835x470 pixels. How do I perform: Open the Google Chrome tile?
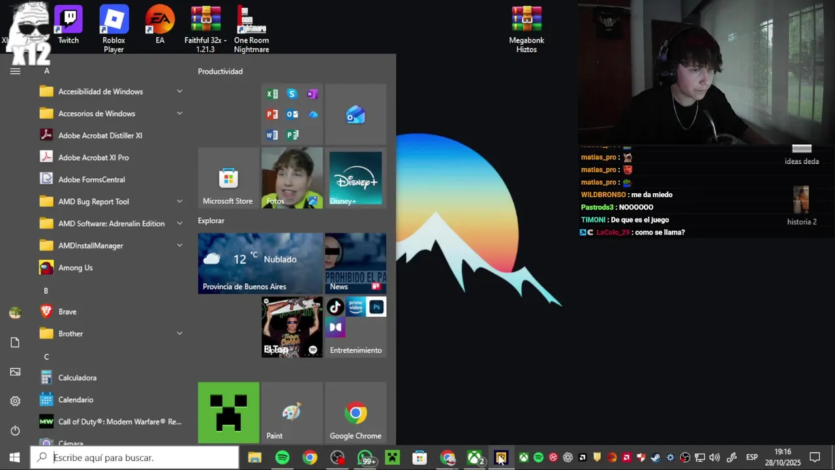click(356, 413)
